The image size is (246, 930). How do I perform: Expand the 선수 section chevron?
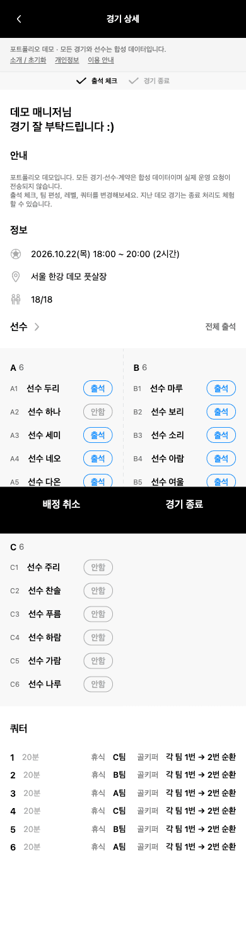[x=37, y=327]
